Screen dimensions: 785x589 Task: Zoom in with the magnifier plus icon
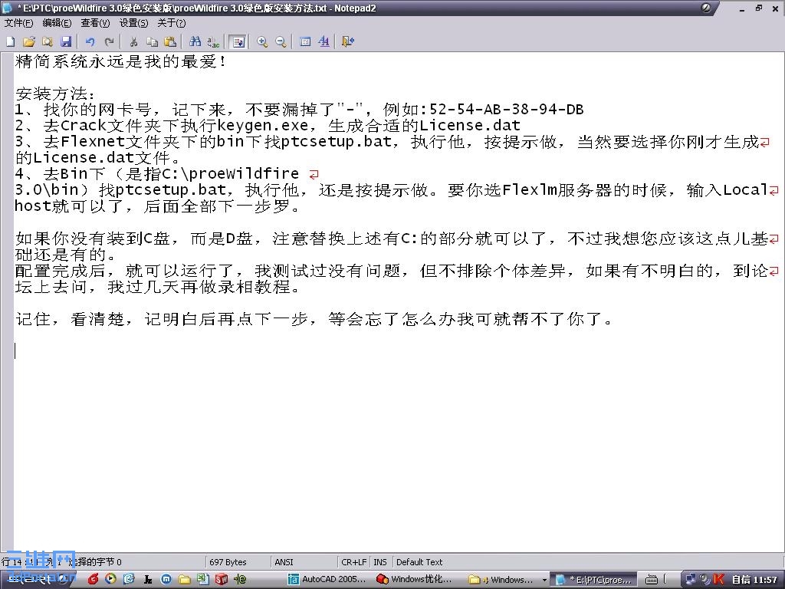pyautogui.click(x=262, y=41)
